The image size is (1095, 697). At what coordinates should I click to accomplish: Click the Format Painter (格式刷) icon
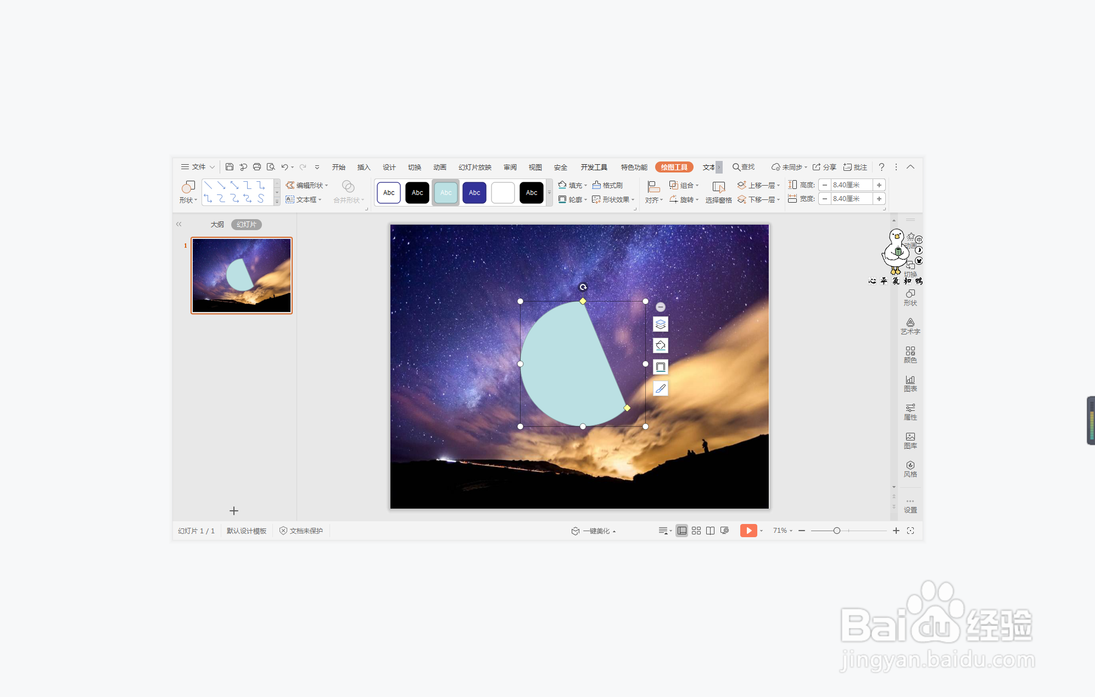(607, 185)
